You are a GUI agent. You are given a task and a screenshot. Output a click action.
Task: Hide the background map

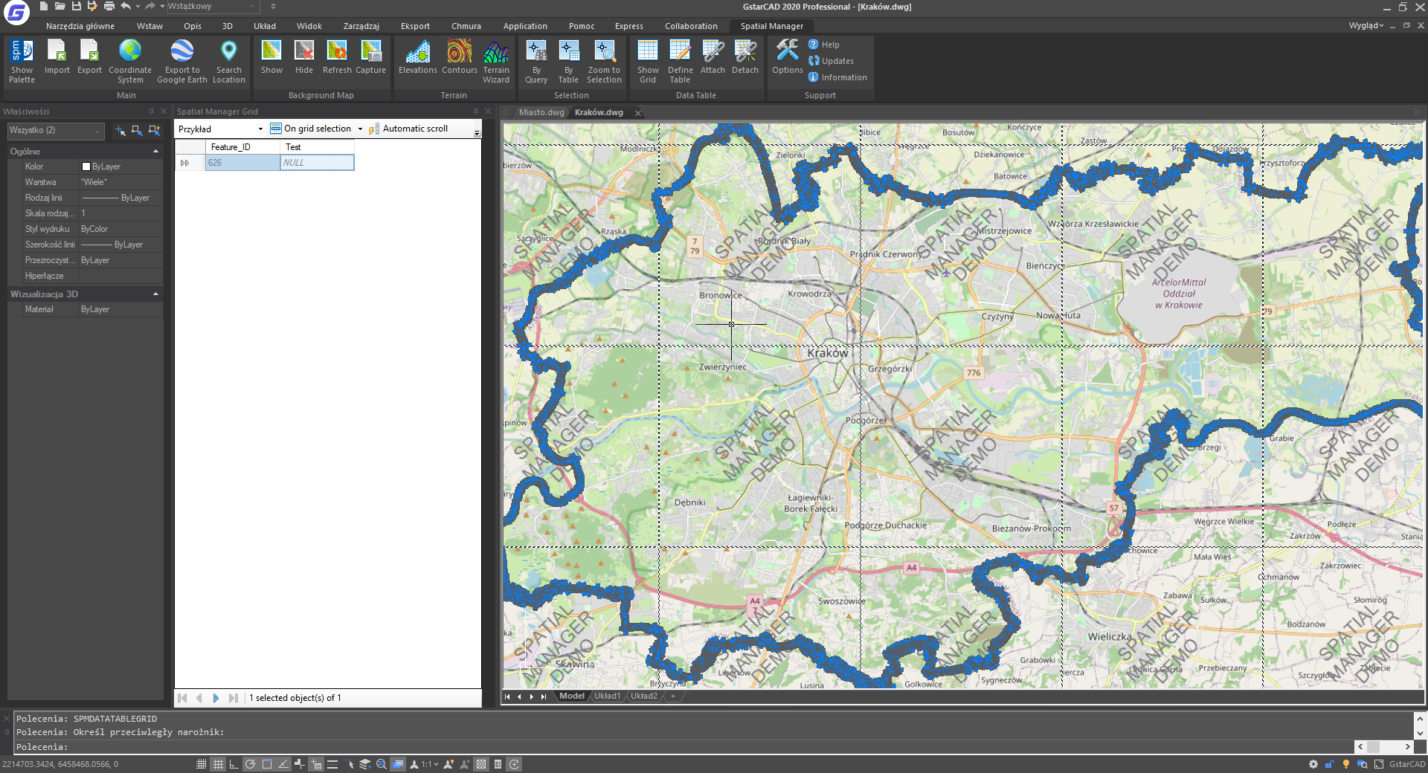pos(304,57)
